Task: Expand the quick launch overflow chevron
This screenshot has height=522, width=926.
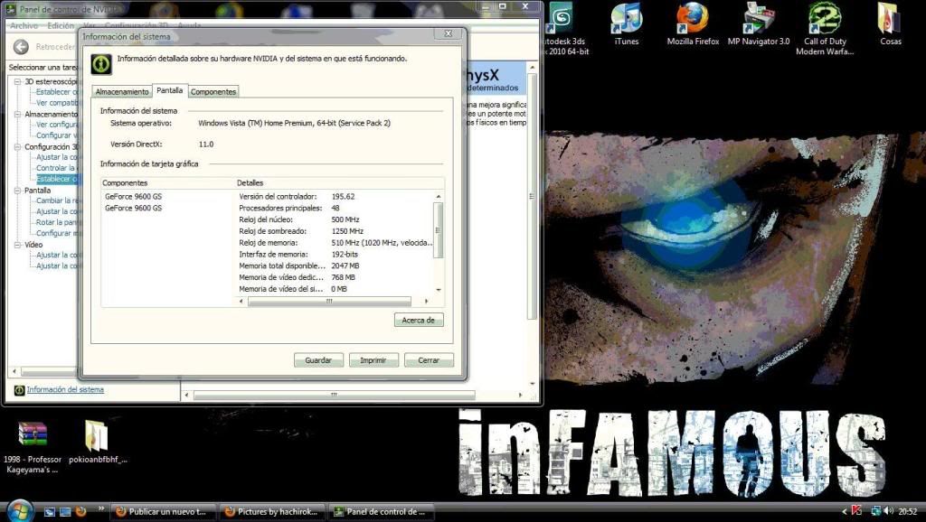Action: [x=101, y=508]
